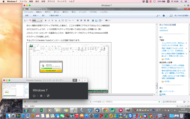Click the undo arrow in Live Writer
Screen dimensions: 190x119
(30, 21)
